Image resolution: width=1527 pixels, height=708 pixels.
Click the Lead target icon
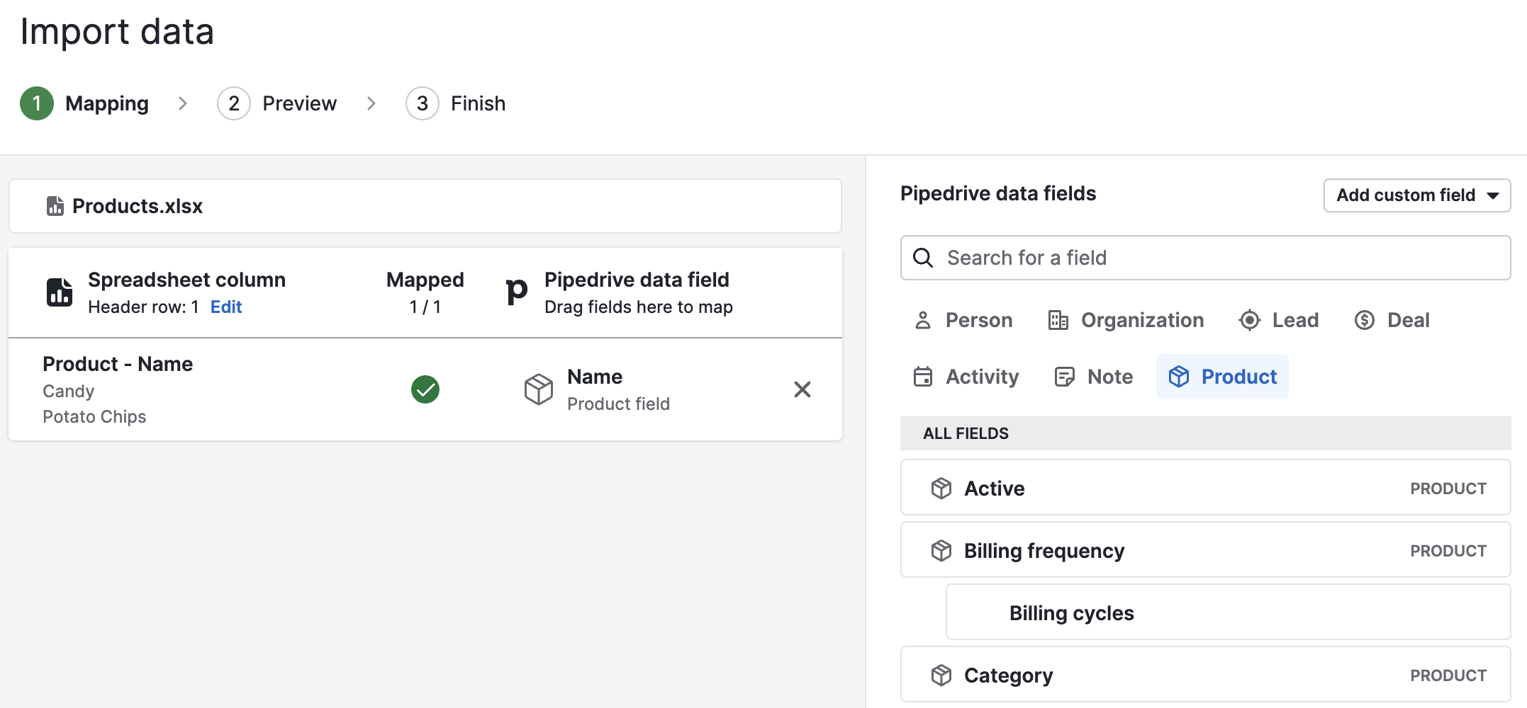pos(1250,320)
